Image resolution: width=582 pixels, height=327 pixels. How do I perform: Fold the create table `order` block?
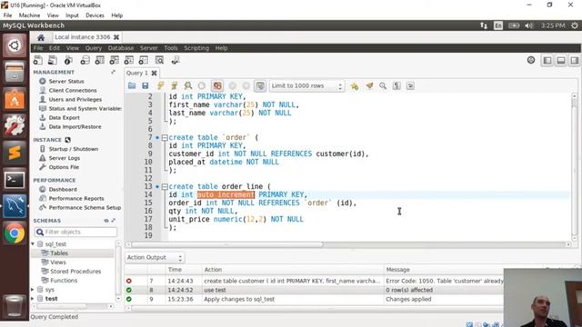[x=165, y=137]
